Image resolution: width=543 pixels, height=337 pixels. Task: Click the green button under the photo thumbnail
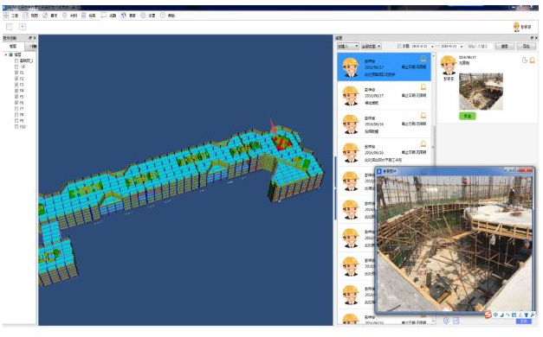coord(468,116)
